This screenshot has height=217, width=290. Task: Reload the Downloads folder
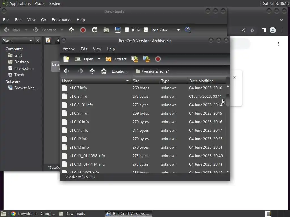click(95, 30)
